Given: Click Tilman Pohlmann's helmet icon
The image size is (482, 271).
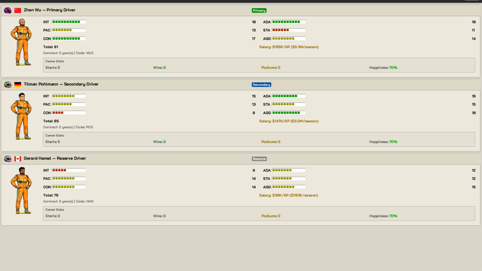Looking at the screenshot, I should pyautogui.click(x=8, y=85).
